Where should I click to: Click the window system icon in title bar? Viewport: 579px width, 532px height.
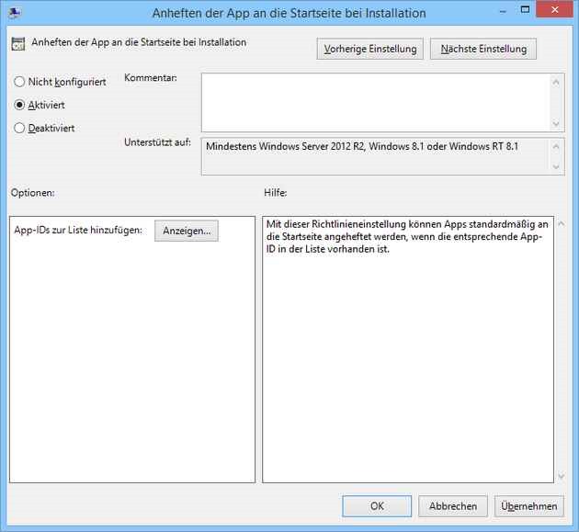tap(16, 13)
